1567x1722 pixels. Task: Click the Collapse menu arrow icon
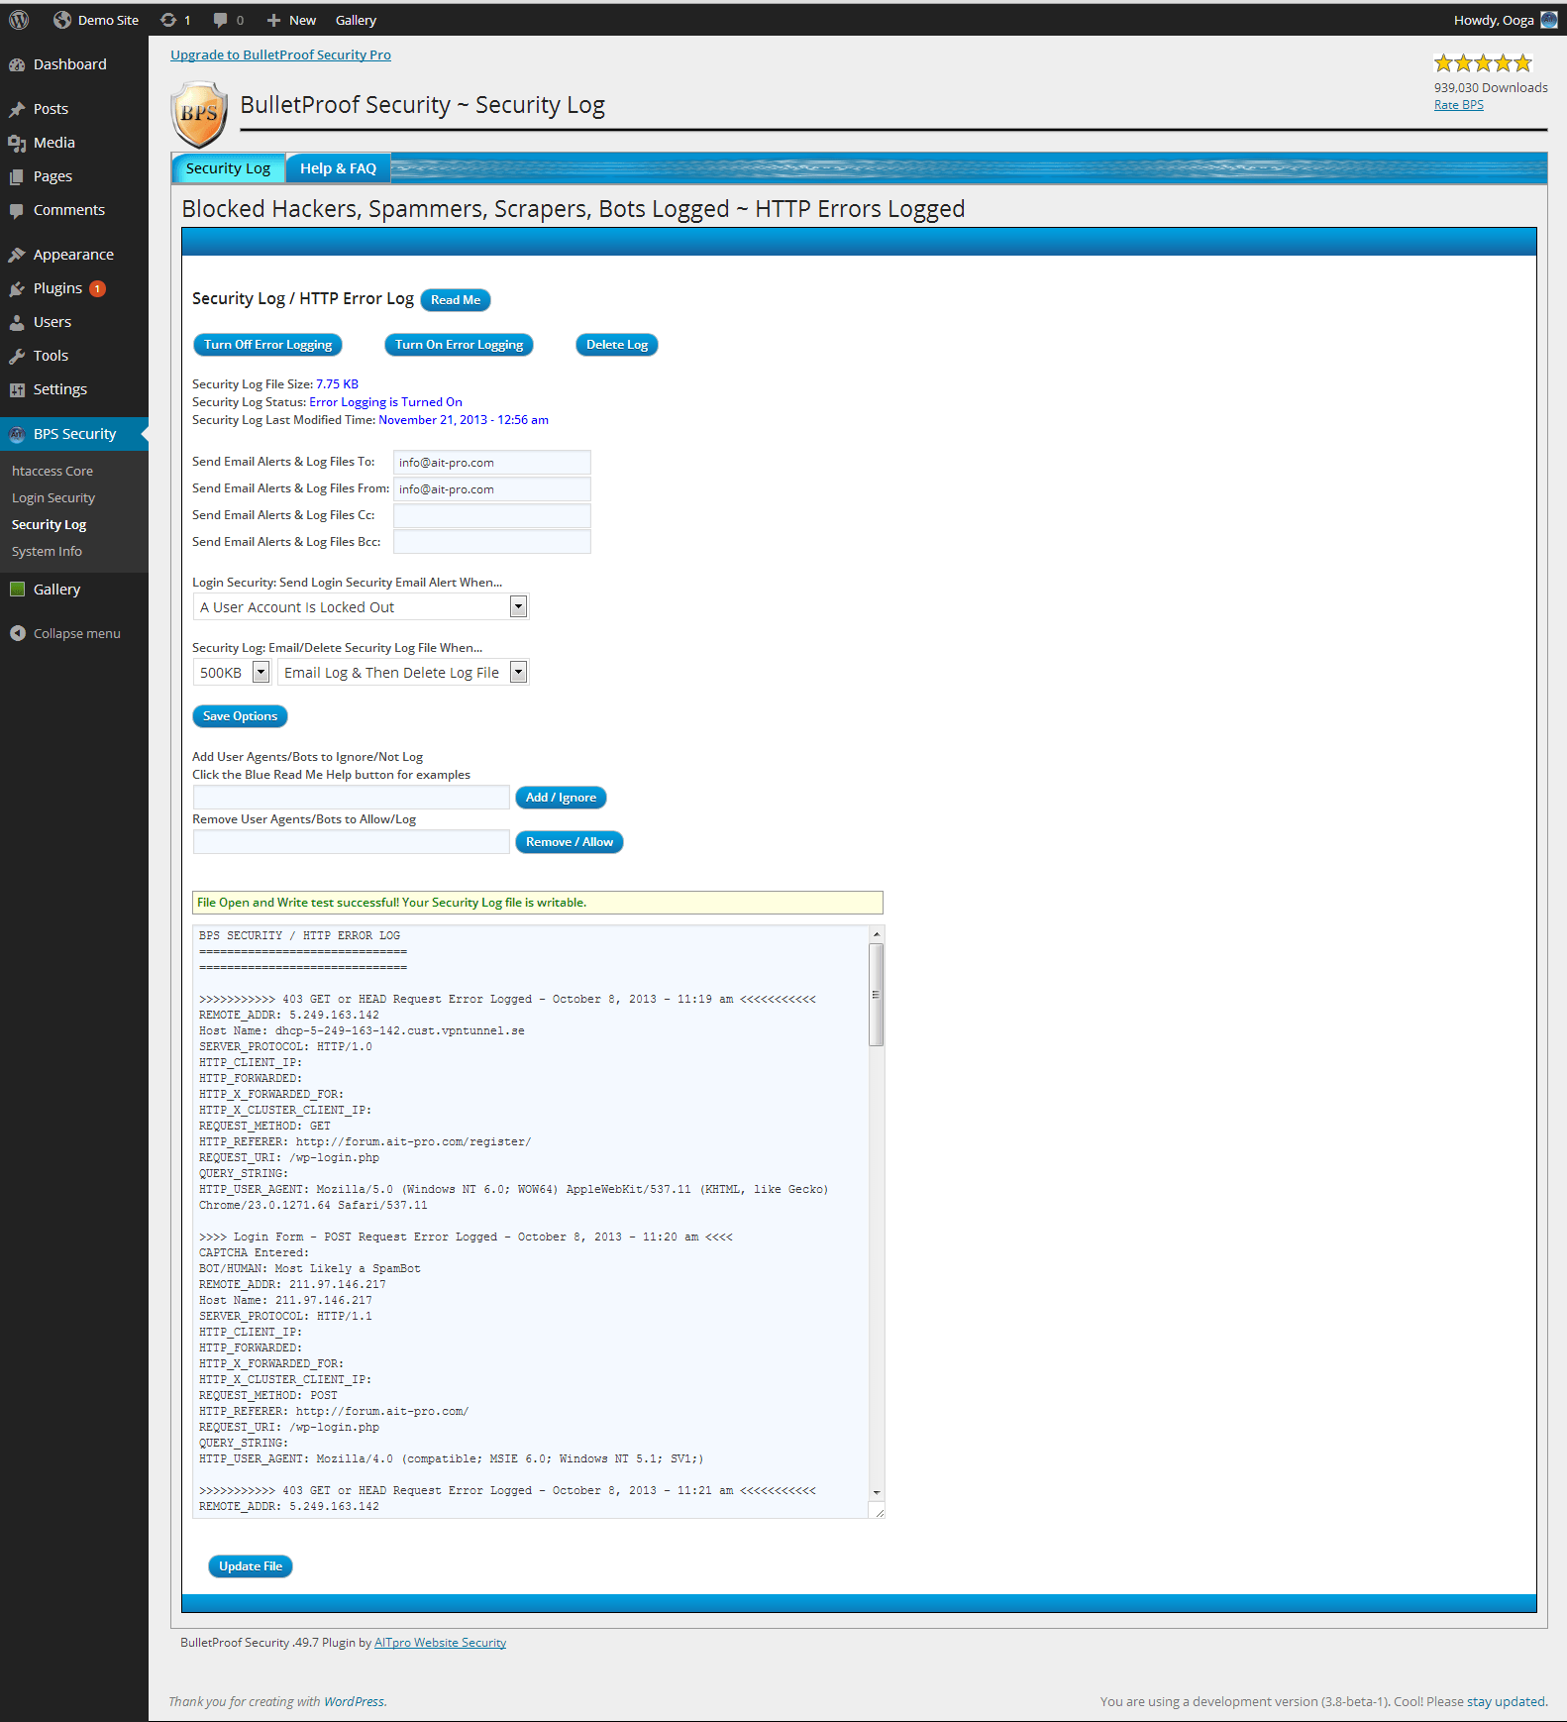18,633
